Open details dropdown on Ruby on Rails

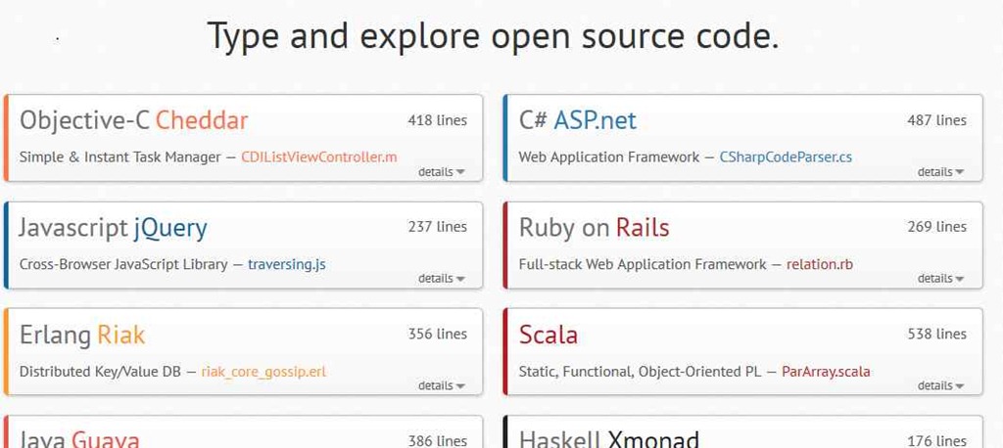click(x=940, y=279)
